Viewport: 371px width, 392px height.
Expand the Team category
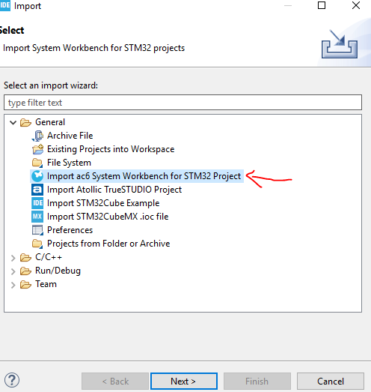pyautogui.click(x=13, y=285)
